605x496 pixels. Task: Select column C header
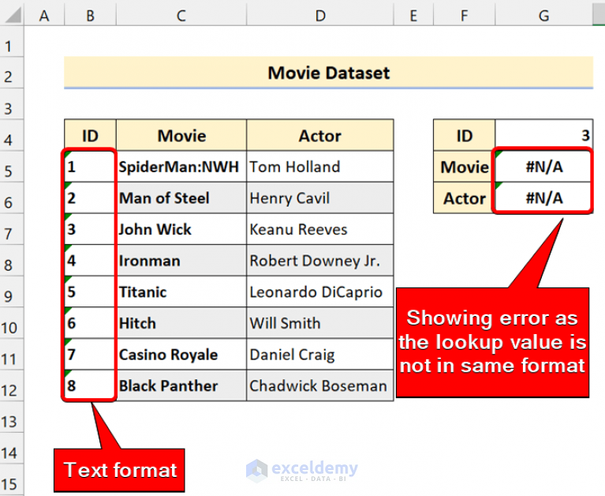click(x=181, y=16)
